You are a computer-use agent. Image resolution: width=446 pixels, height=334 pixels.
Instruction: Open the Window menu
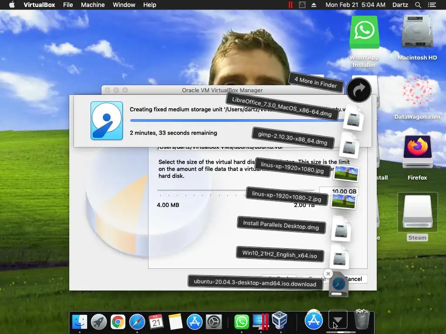tap(124, 5)
